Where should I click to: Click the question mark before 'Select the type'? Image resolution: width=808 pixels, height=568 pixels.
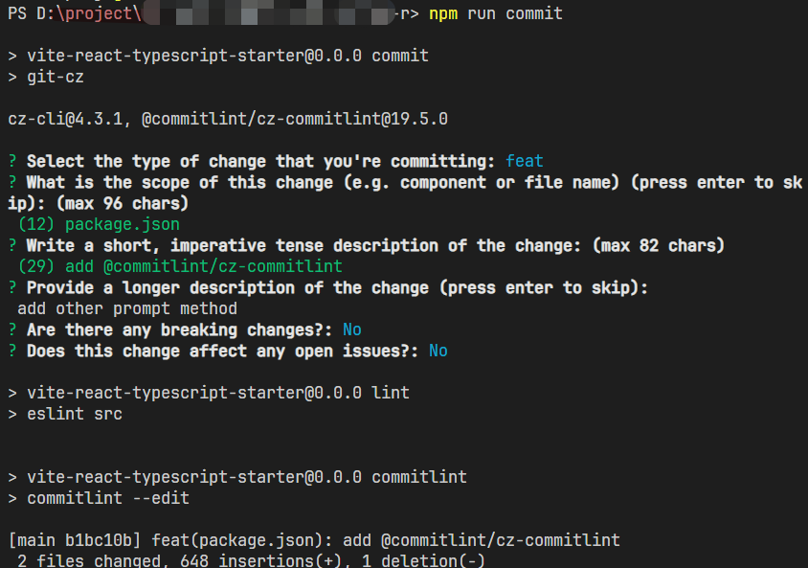tap(12, 161)
